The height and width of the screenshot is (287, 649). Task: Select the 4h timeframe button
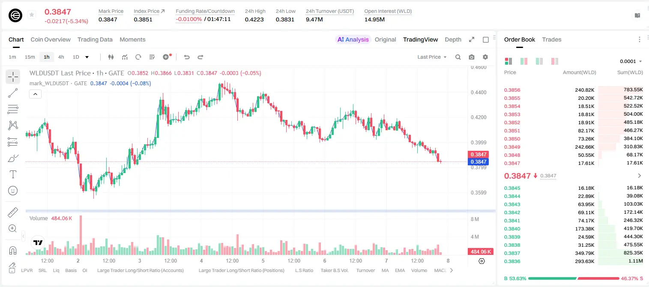[x=61, y=57]
